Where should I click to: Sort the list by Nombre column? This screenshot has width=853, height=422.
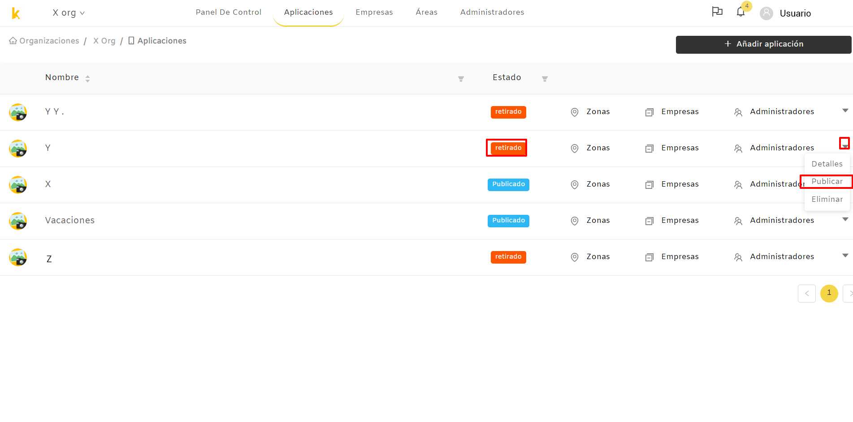pos(87,79)
